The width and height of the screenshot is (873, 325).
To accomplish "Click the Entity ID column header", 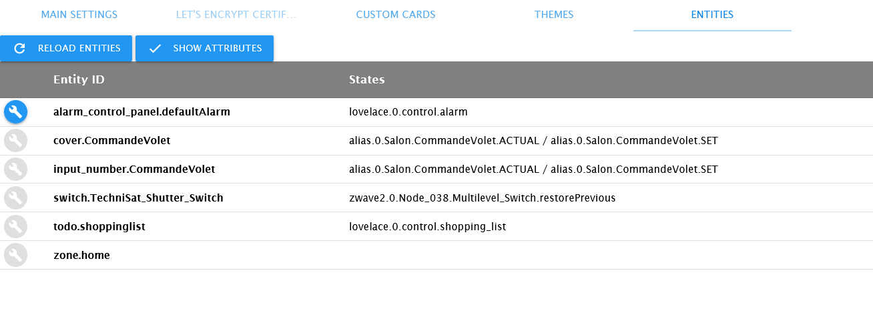I will 79,80.
